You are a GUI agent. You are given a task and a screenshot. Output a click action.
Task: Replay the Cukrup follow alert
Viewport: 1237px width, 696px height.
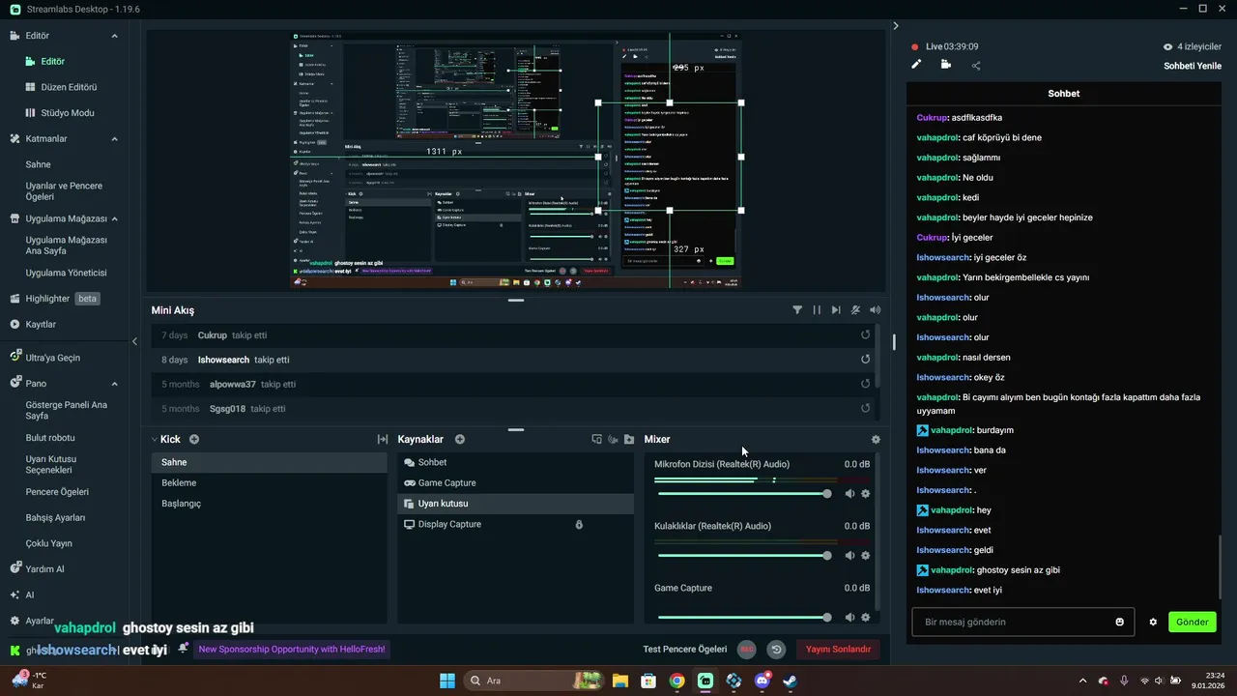click(866, 334)
